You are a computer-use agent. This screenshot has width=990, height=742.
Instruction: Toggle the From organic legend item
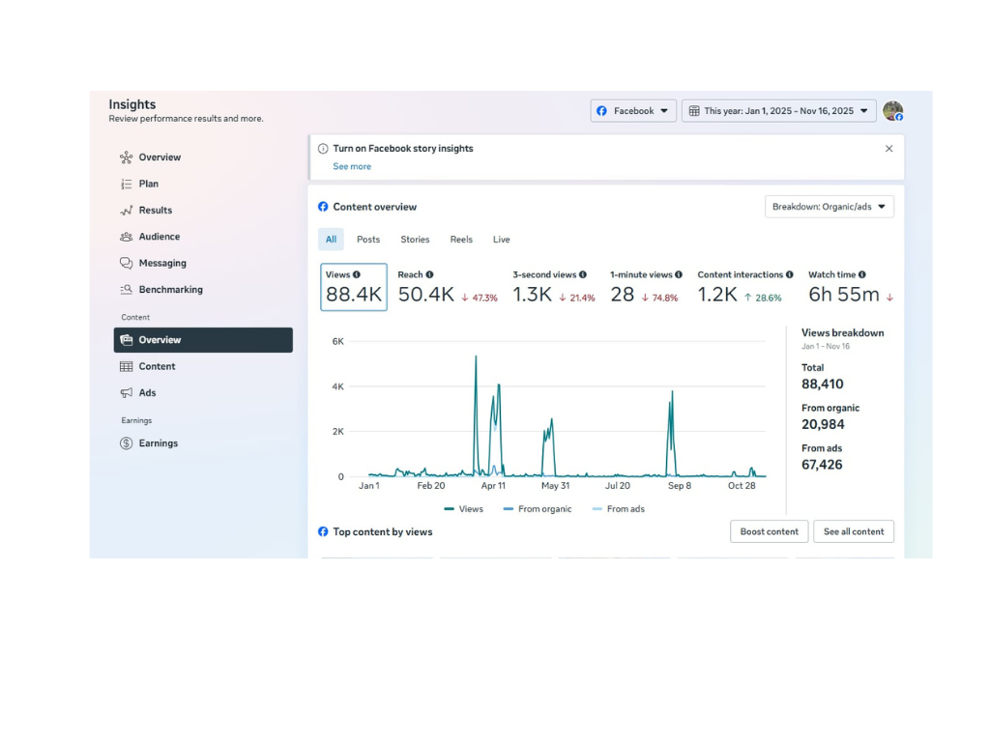click(x=538, y=509)
